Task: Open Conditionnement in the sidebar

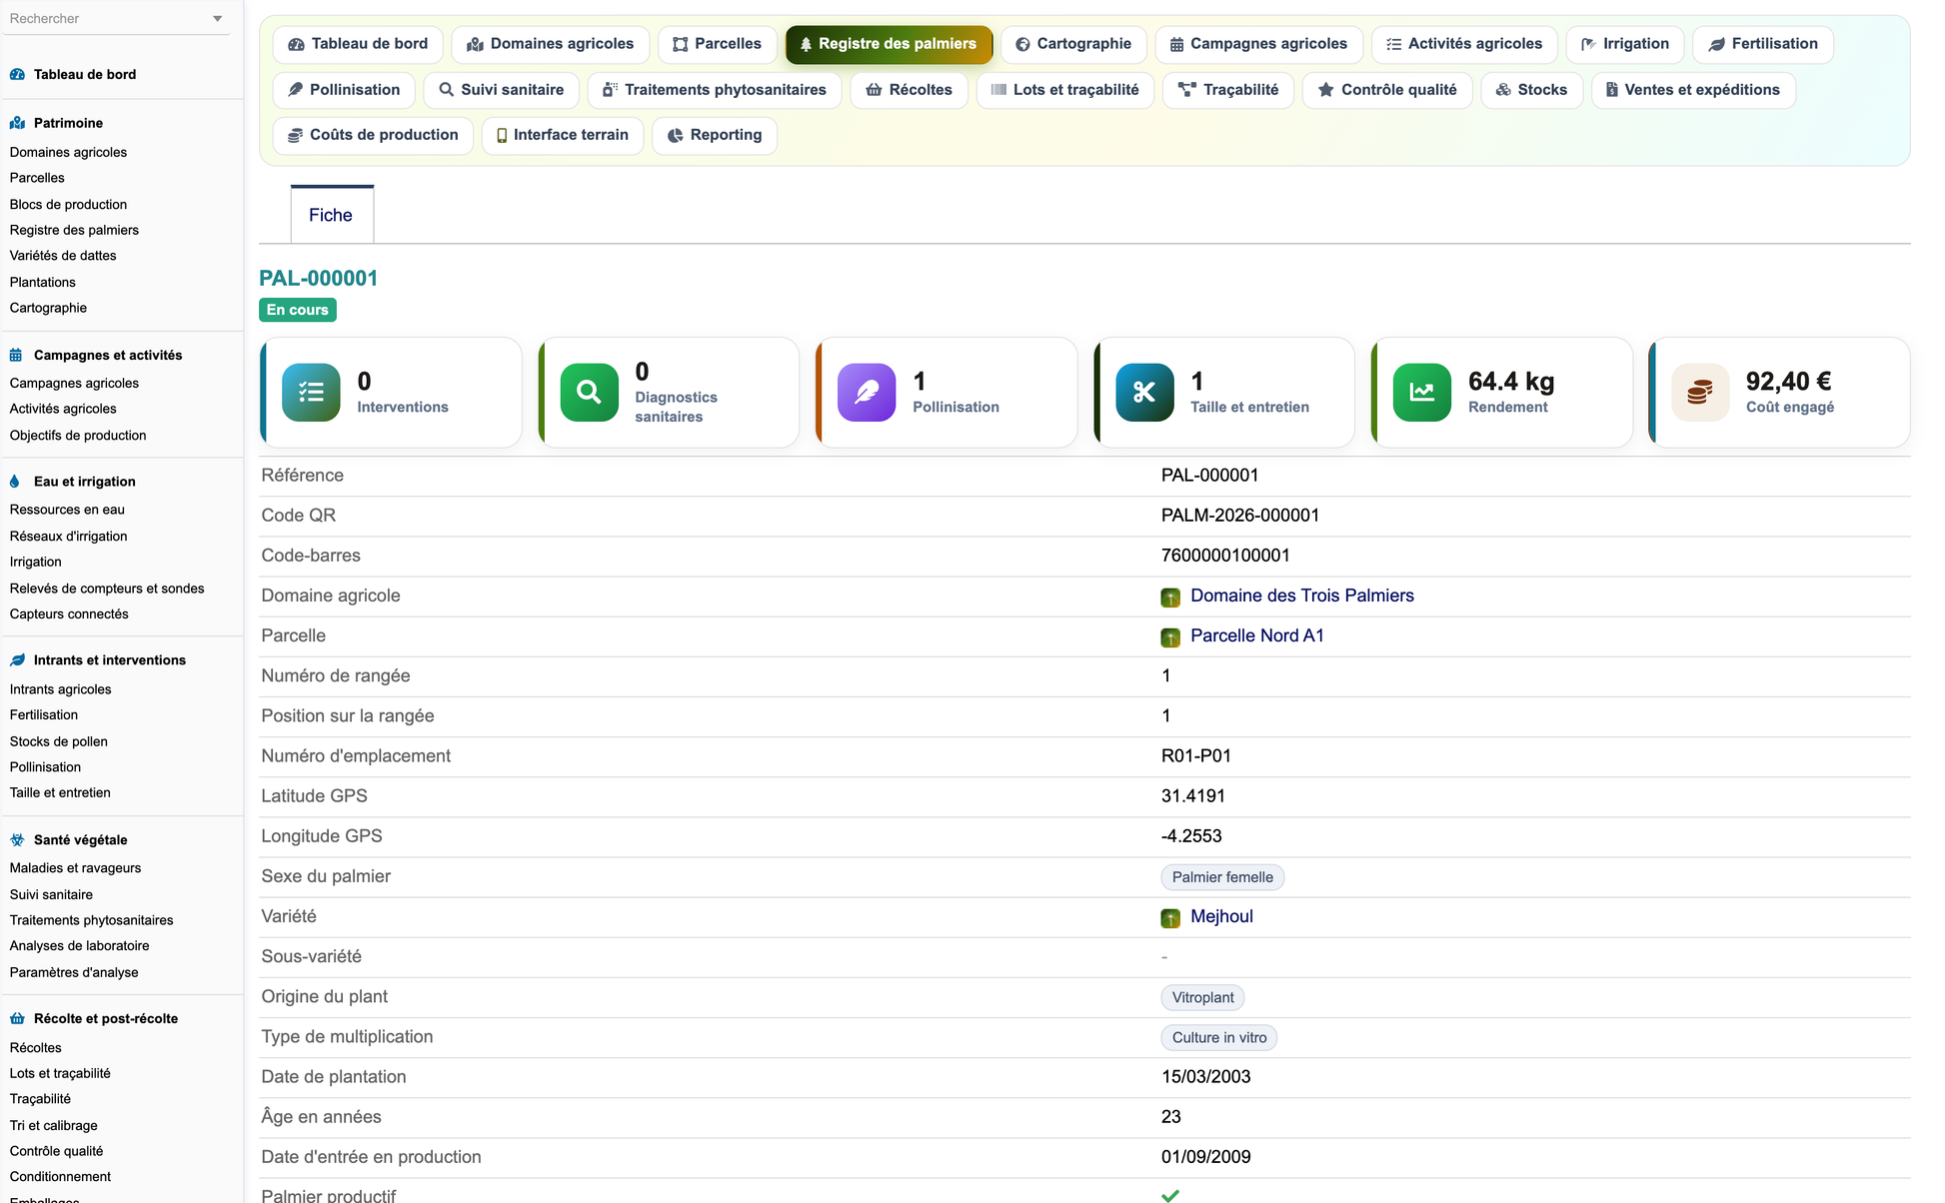Action: tap(60, 1177)
